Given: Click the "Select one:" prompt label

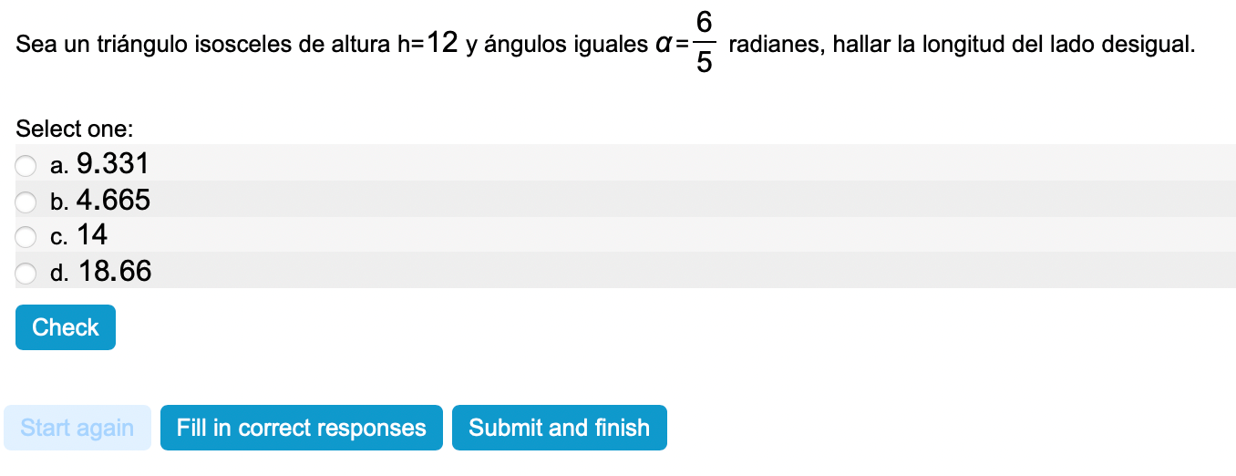Looking at the screenshot, I should click(75, 129).
